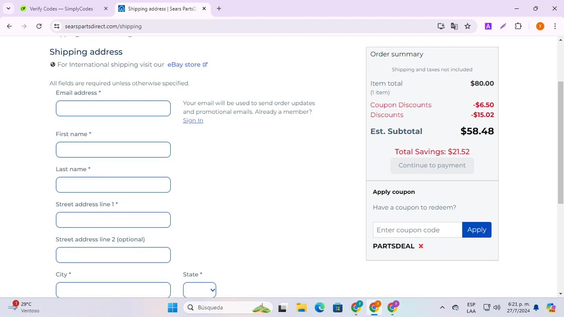Open the Windows Start menu
The height and width of the screenshot is (317, 564).
(173, 308)
